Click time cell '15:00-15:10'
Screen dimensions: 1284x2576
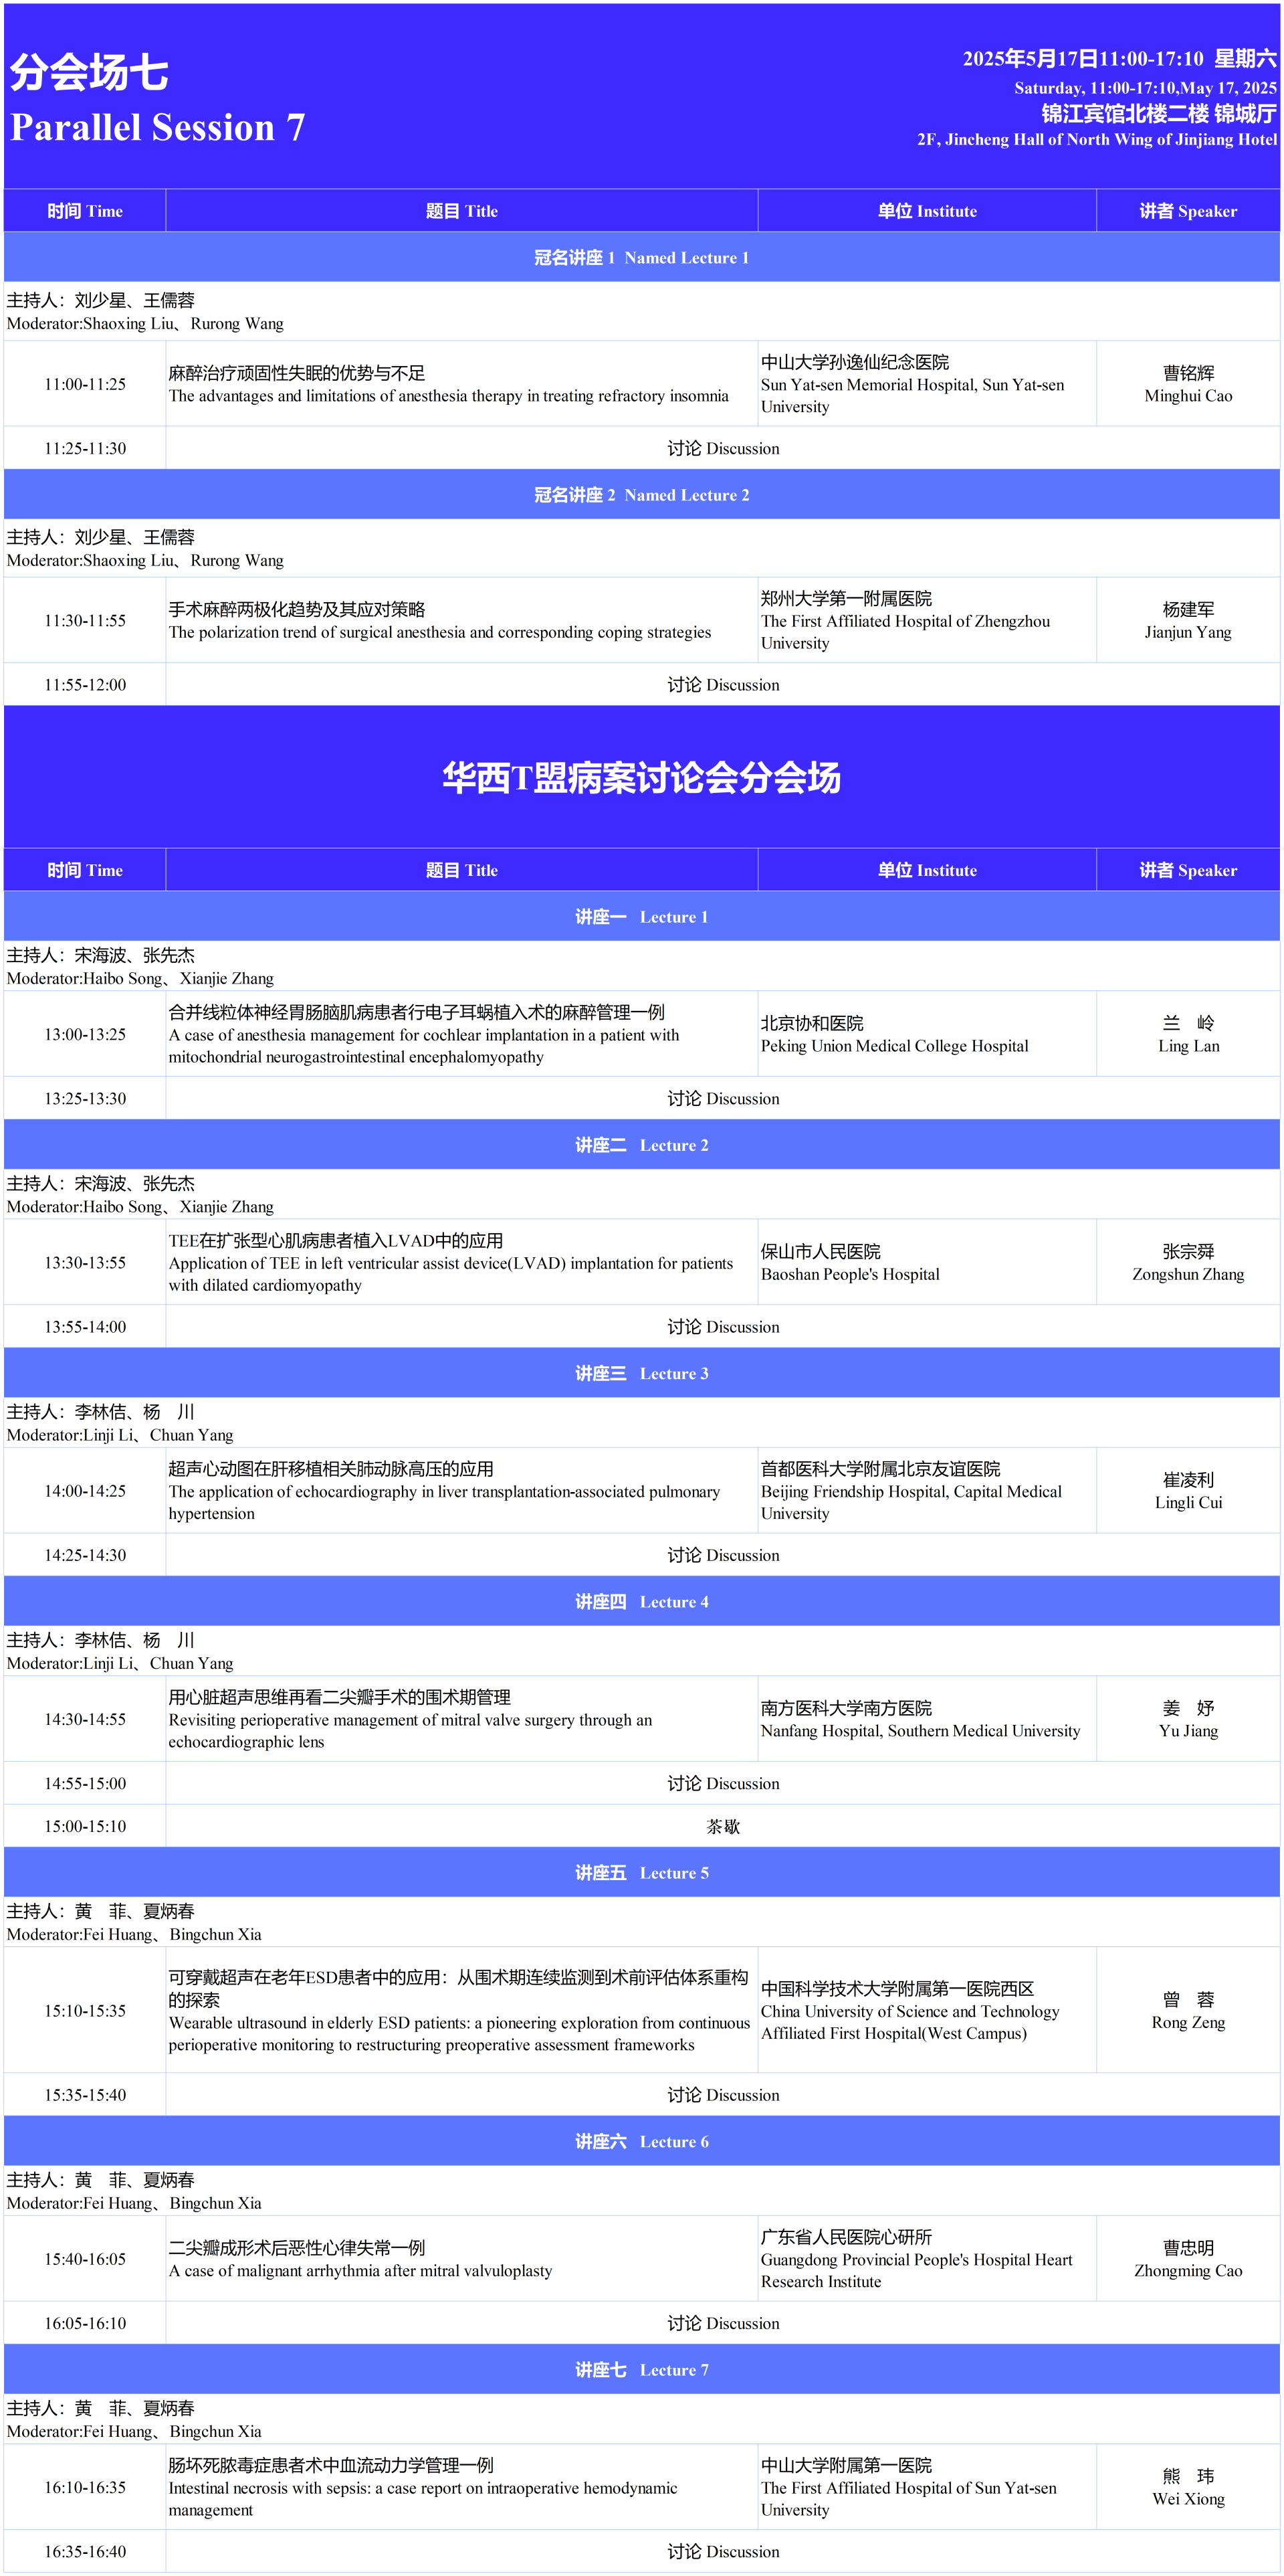click(85, 1826)
